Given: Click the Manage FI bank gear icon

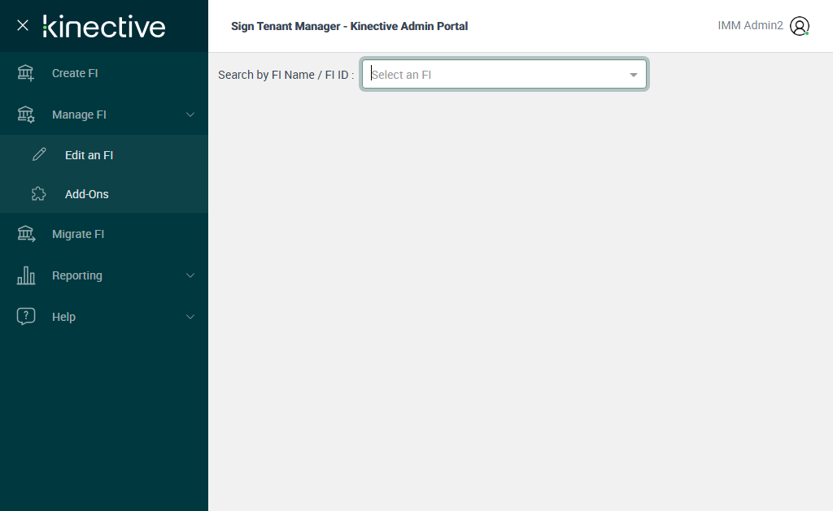Looking at the screenshot, I should pyautogui.click(x=25, y=115).
